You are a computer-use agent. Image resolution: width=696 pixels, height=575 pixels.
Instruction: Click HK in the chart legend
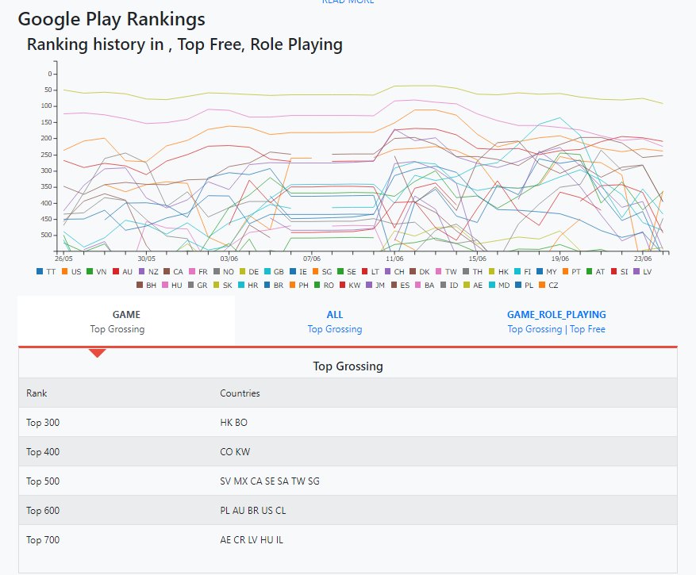[498, 271]
